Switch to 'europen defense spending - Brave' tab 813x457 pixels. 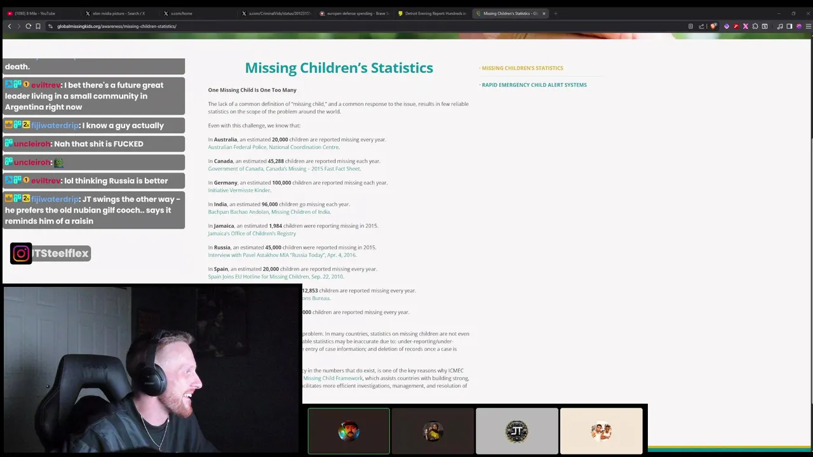pyautogui.click(x=354, y=13)
